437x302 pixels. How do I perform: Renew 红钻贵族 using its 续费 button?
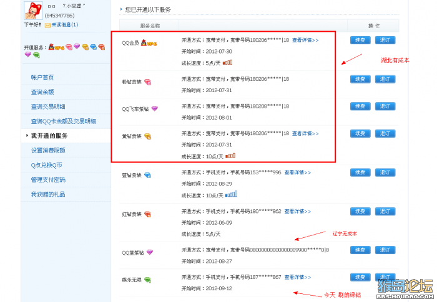(360, 211)
